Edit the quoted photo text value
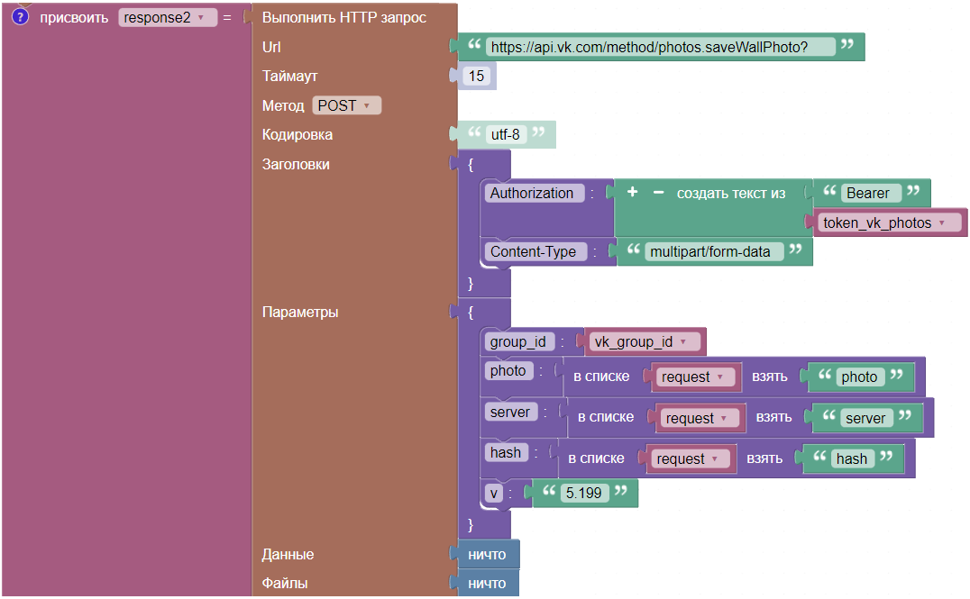The image size is (970, 599). click(x=859, y=377)
